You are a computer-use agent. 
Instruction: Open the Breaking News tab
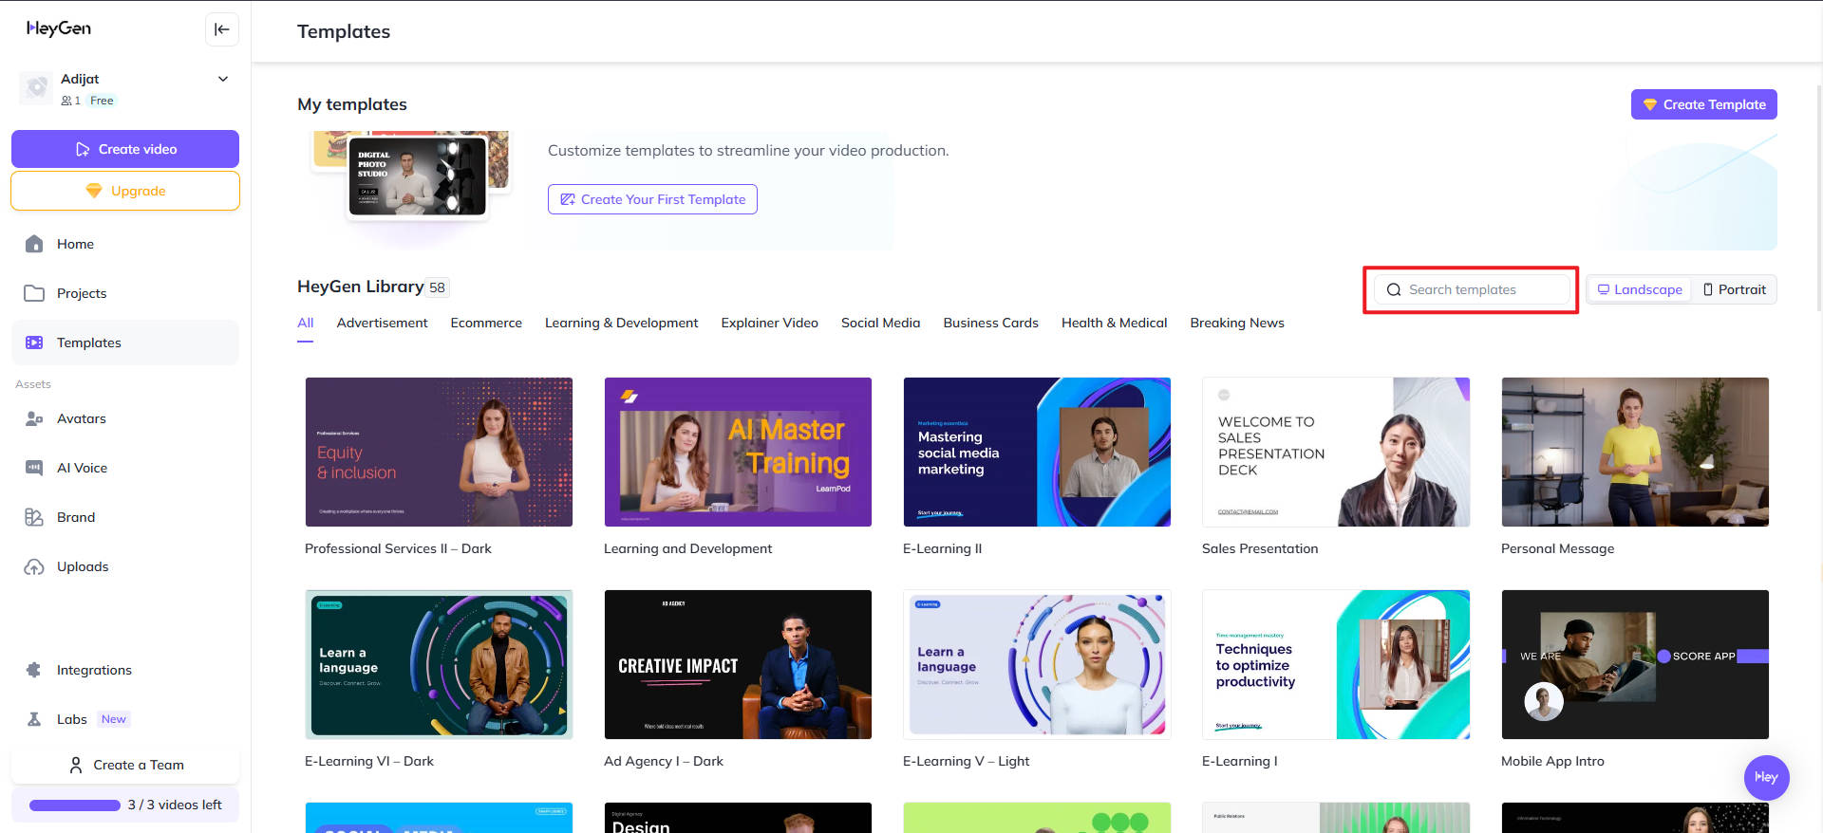tap(1236, 323)
